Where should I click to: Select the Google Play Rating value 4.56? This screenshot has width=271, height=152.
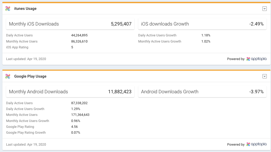pyautogui.click(x=74, y=127)
